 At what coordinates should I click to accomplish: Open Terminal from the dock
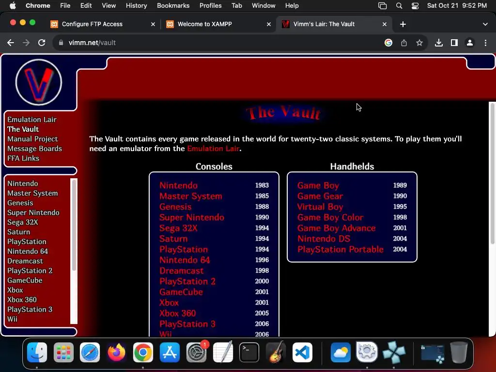[x=249, y=353]
